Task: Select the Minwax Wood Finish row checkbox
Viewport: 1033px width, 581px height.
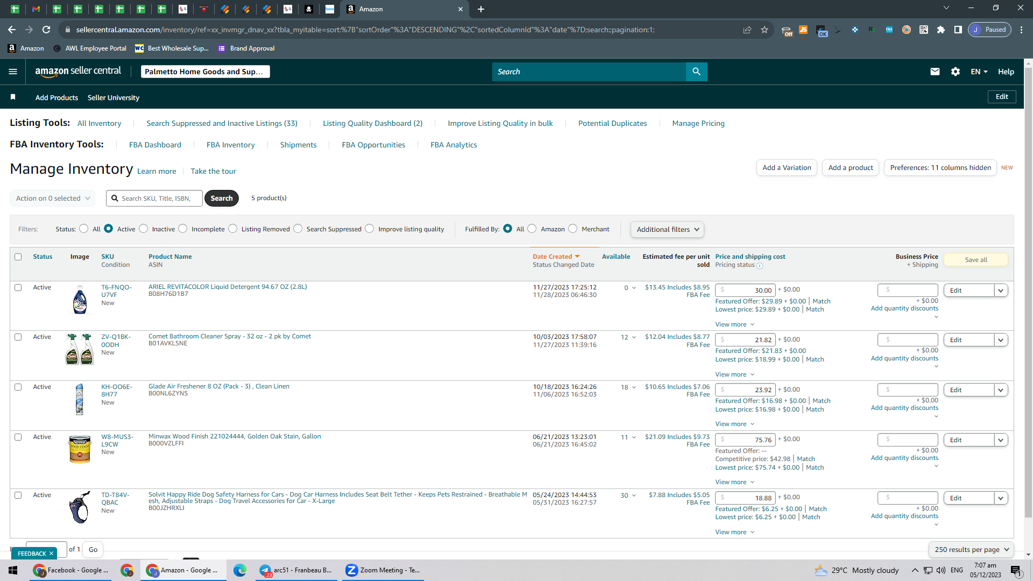Action: 18,437
